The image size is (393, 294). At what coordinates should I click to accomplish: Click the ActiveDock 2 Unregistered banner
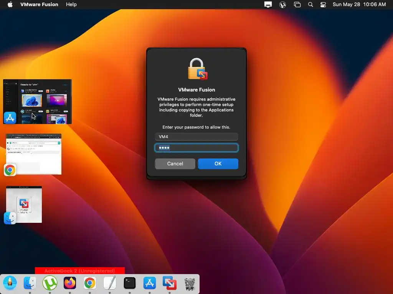coord(80,271)
